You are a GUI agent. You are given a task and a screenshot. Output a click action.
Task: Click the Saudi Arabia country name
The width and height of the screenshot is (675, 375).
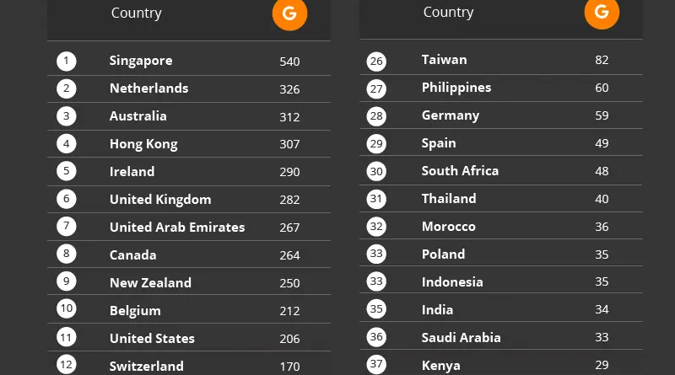click(462, 338)
